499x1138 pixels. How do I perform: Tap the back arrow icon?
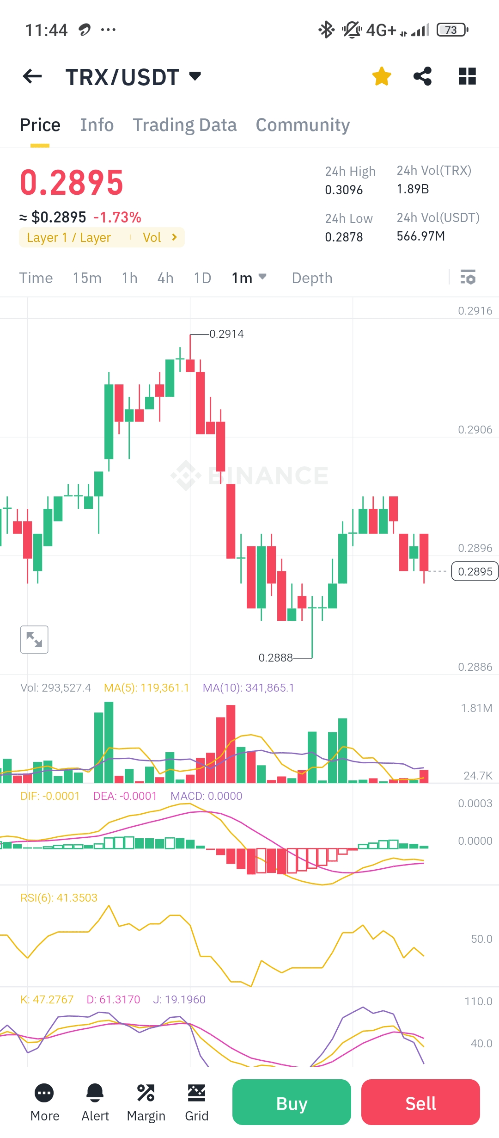(32, 76)
